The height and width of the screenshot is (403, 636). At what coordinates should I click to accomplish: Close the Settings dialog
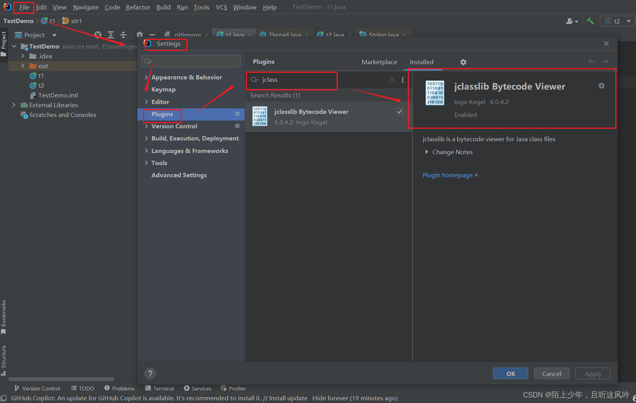(x=606, y=43)
